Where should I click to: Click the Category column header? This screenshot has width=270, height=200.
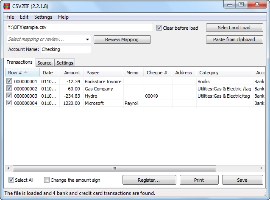point(224,73)
